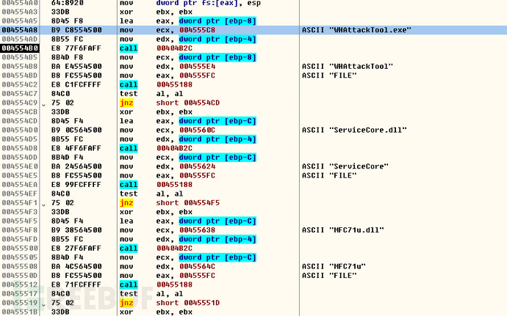The width and height of the screenshot is (507, 316).
Task: Select the ASCII "FILE" comment at 0045550D
Action: pos(329,276)
